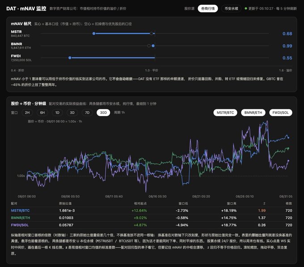Click the 1.00x baseline axis label
This screenshot has width=304, height=267.
(21, 176)
